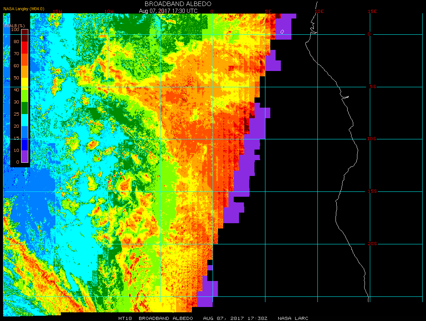Click the footer date 'AUG 07, 2017'
The width and height of the screenshot is (426, 321).
(223, 318)
